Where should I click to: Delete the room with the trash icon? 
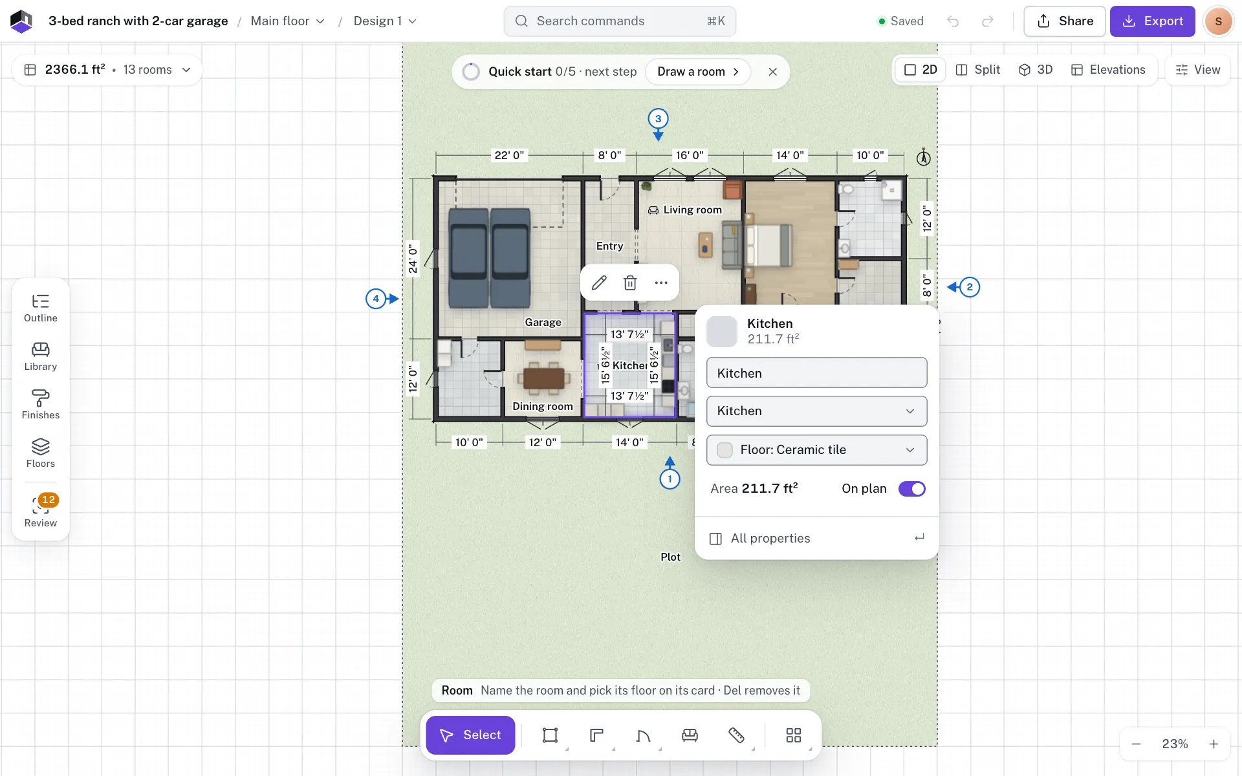tap(630, 283)
